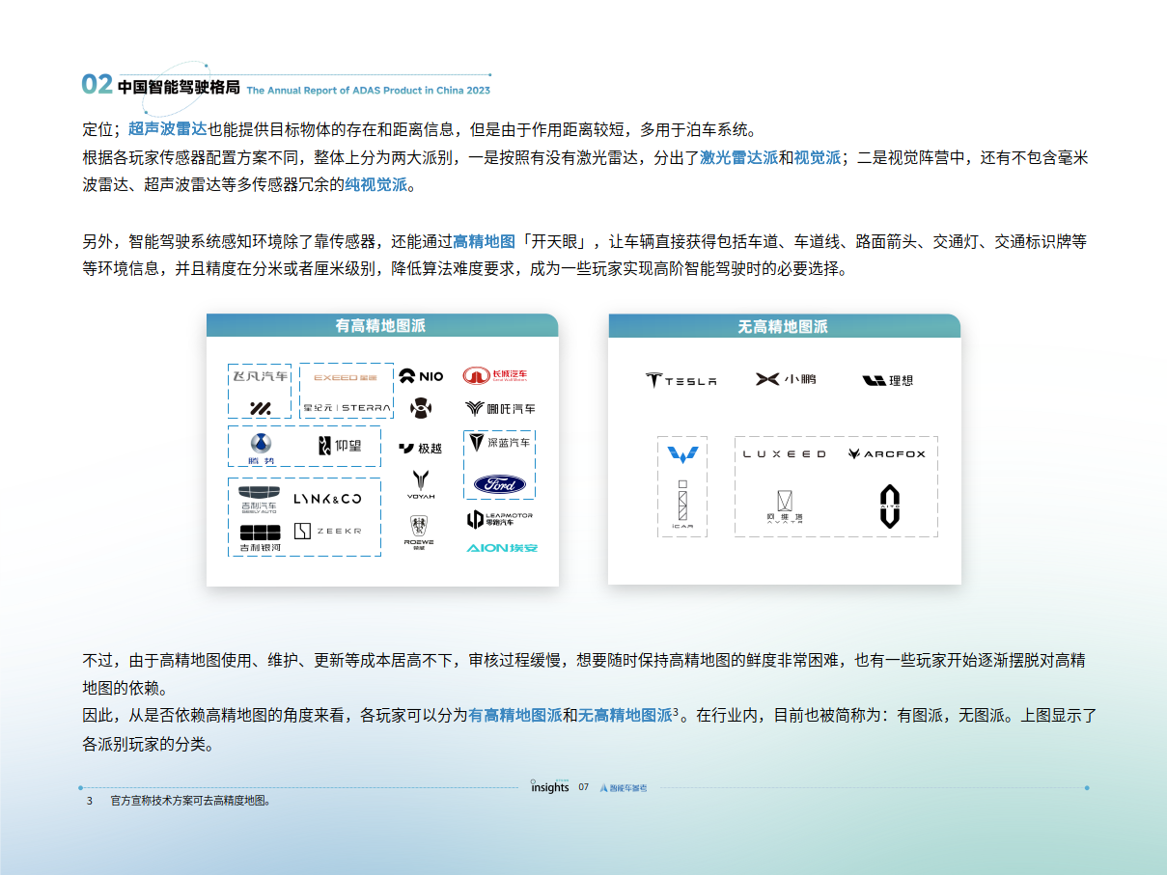The image size is (1167, 875).
Task: Click the VOYAH logo
Action: point(421,484)
